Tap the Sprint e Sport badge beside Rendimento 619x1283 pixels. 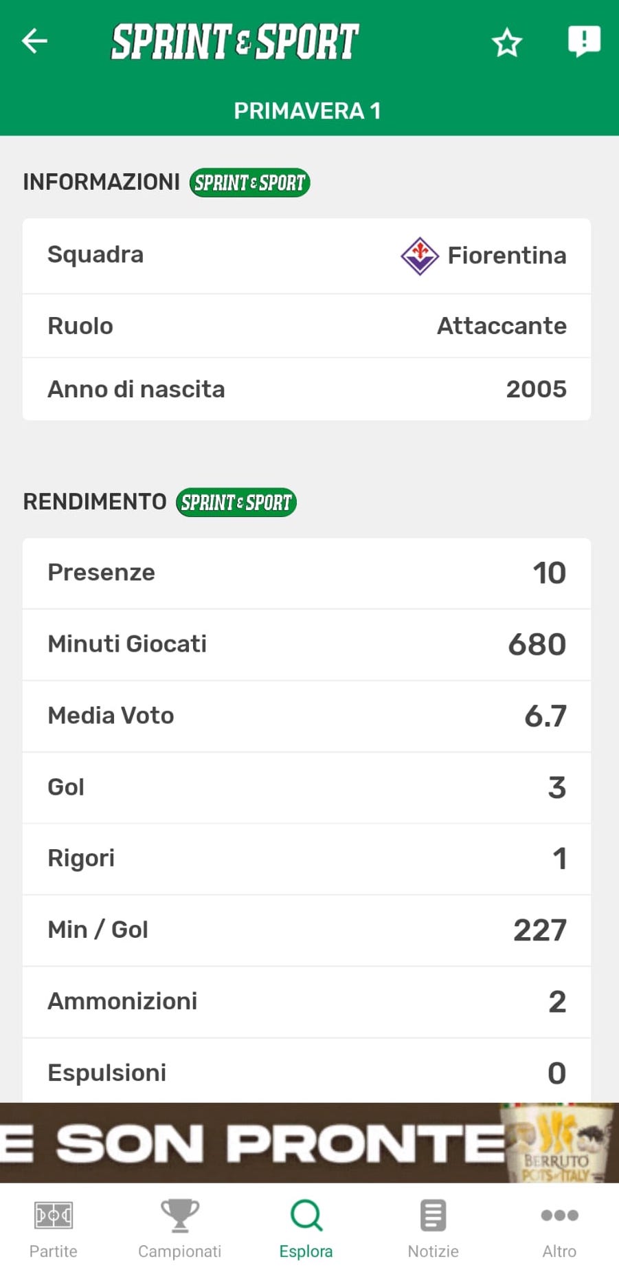point(236,503)
